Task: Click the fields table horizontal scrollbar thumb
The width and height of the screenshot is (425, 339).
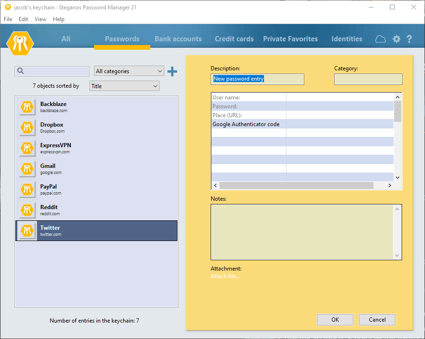Action: pyautogui.click(x=297, y=185)
